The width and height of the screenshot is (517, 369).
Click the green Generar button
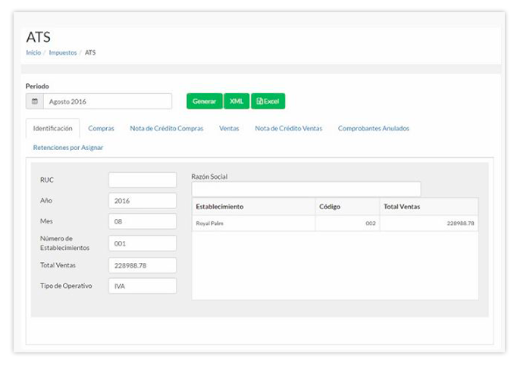click(205, 102)
